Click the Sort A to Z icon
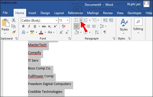The height and width of the screenshot is (97, 153). (97, 32)
